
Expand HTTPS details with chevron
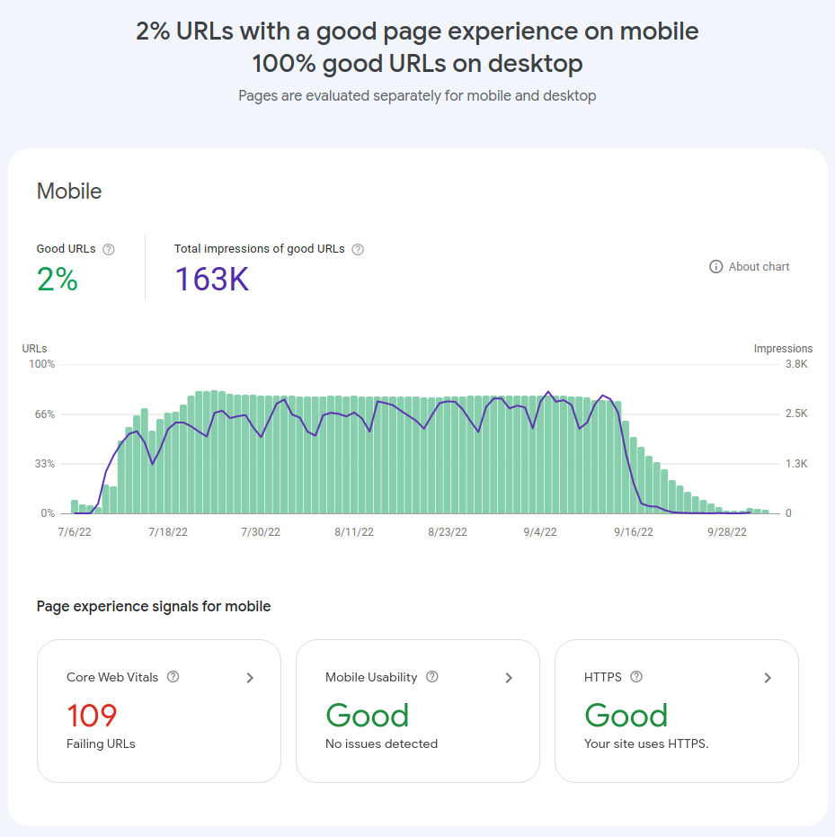(x=768, y=678)
